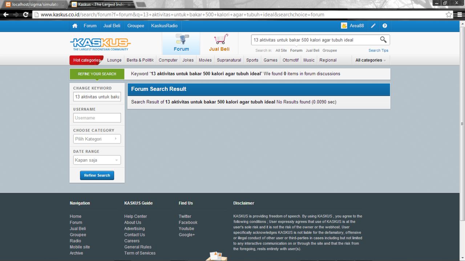Open the Supranatural category

point(229,60)
